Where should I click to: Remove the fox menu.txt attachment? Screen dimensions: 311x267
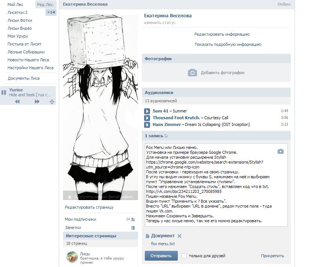[x=179, y=235]
